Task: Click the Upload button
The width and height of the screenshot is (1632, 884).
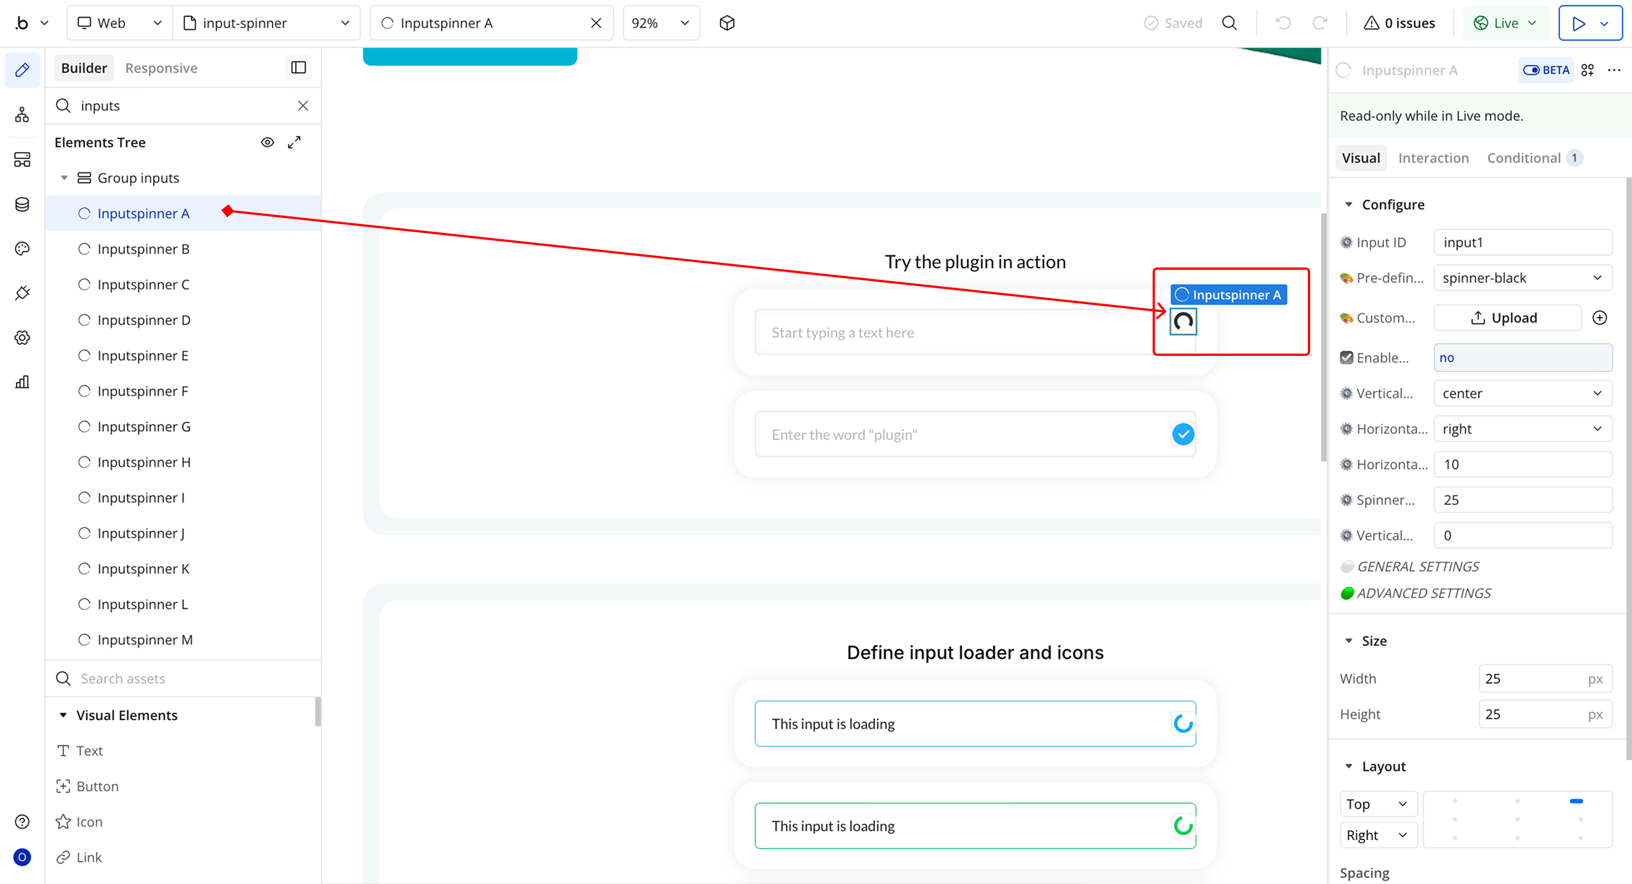Action: (1507, 317)
